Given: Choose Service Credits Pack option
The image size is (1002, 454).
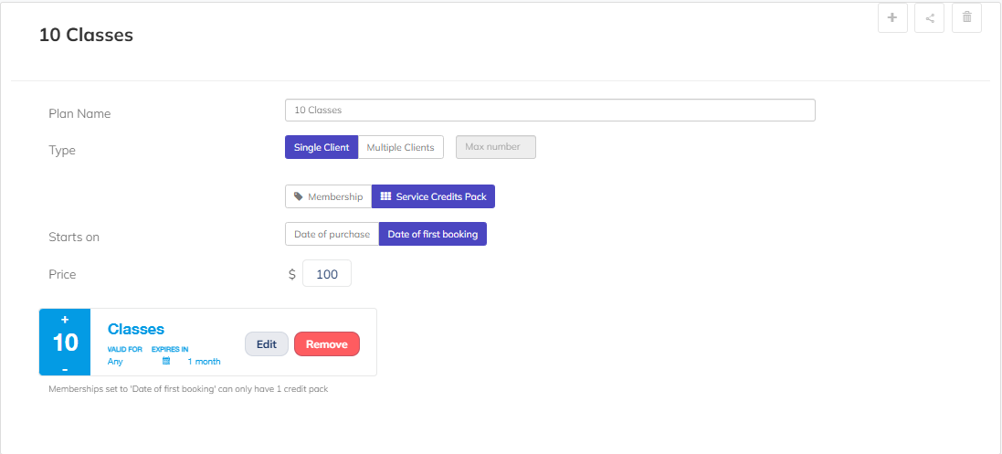Looking at the screenshot, I should [433, 197].
